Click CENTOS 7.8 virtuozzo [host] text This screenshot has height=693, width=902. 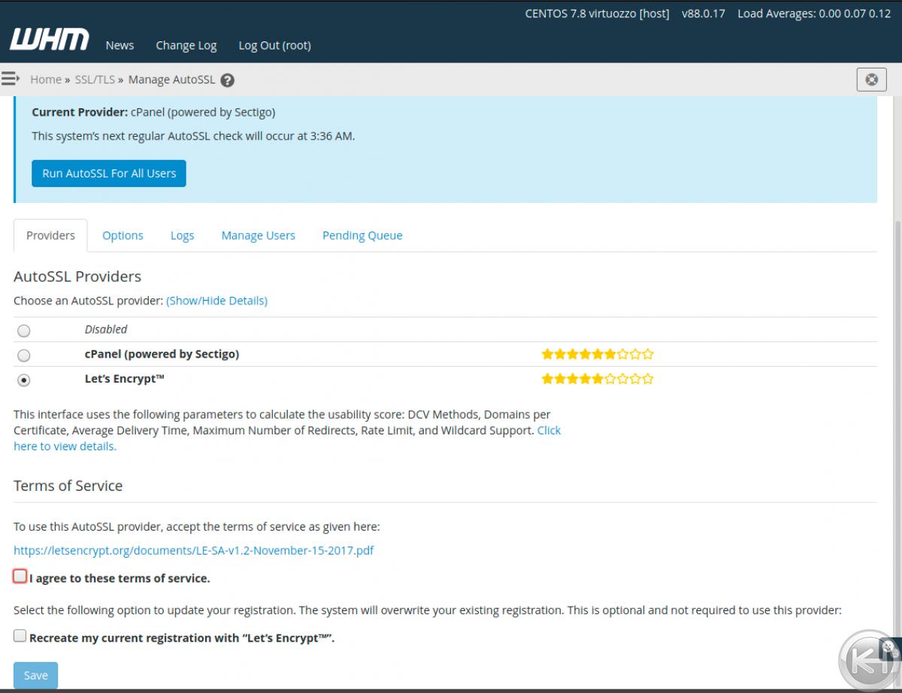[597, 14]
